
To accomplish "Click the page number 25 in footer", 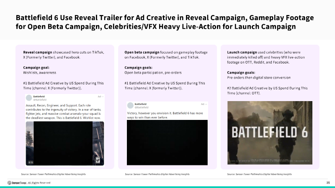I will pos(328,183).
